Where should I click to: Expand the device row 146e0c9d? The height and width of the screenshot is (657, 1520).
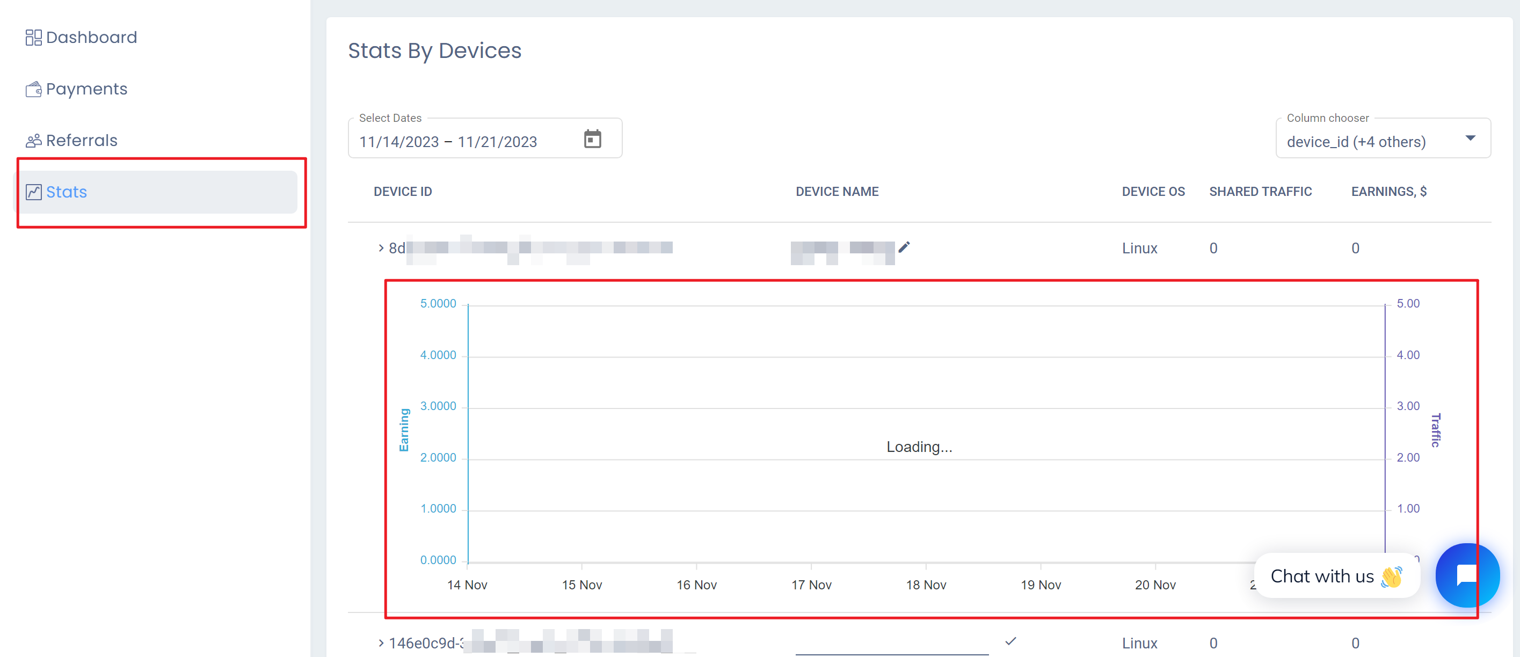point(381,643)
